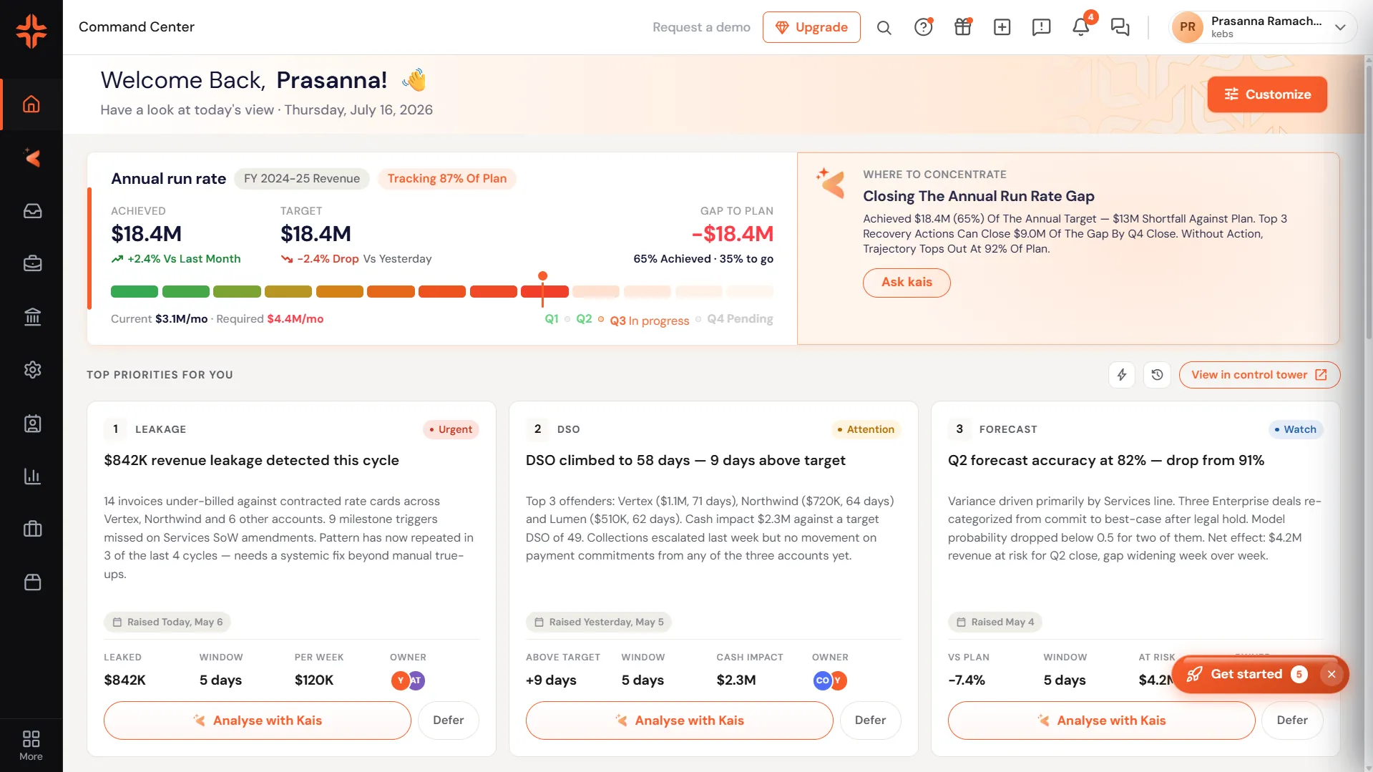The width and height of the screenshot is (1373, 772).
Task: Open the feedback exclamation bubble icon
Action: point(1041,27)
